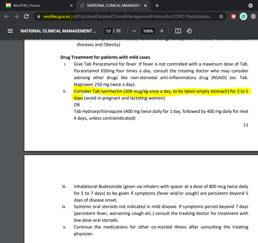Click the PDF title NATIONAL CLINICAL MANAGEMENT
Screen dimensions: 258x243
[x=58, y=31]
